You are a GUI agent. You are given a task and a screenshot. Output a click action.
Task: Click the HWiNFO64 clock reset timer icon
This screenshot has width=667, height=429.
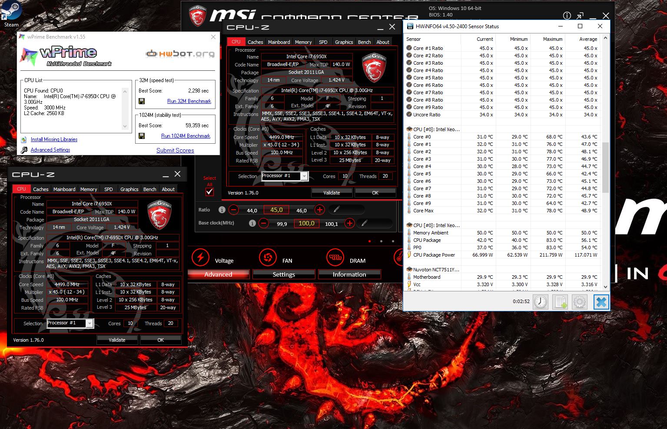pyautogui.click(x=541, y=302)
